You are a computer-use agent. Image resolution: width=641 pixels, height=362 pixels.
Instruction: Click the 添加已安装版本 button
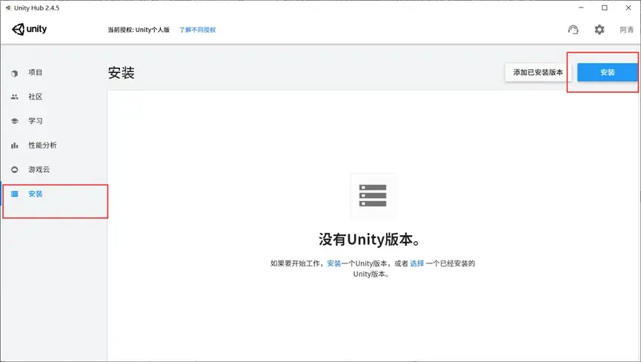pyautogui.click(x=538, y=73)
